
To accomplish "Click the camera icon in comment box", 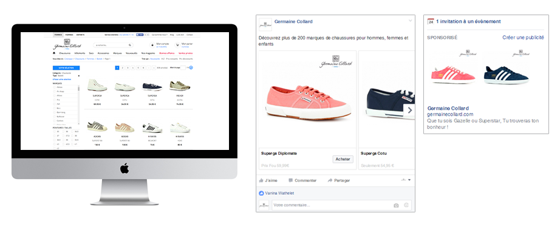I will pyautogui.click(x=396, y=205).
